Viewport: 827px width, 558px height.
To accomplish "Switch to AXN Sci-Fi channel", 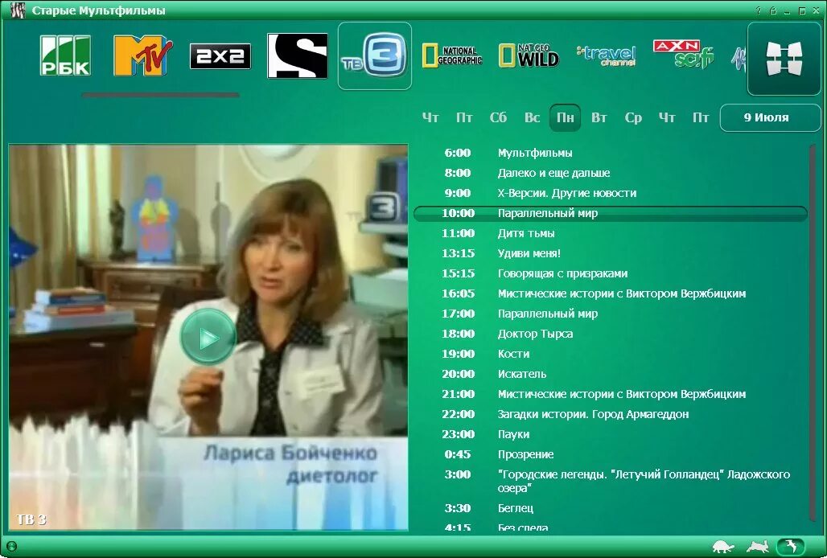I will [684, 54].
